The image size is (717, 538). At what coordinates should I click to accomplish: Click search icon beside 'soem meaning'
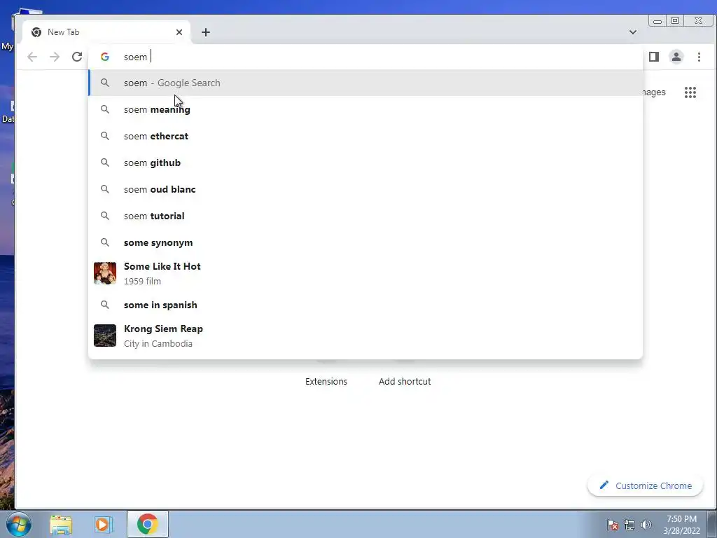[105, 109]
